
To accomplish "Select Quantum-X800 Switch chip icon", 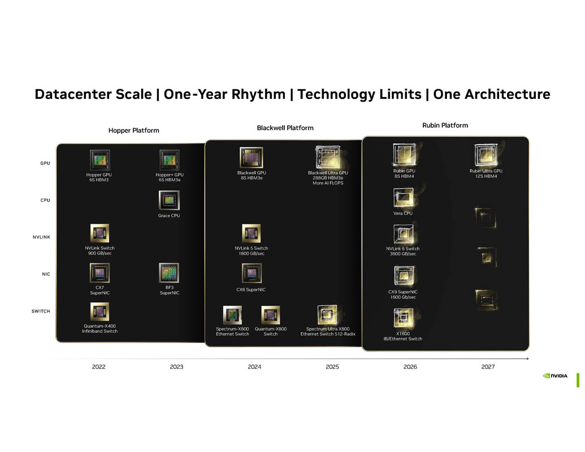I will click(271, 315).
